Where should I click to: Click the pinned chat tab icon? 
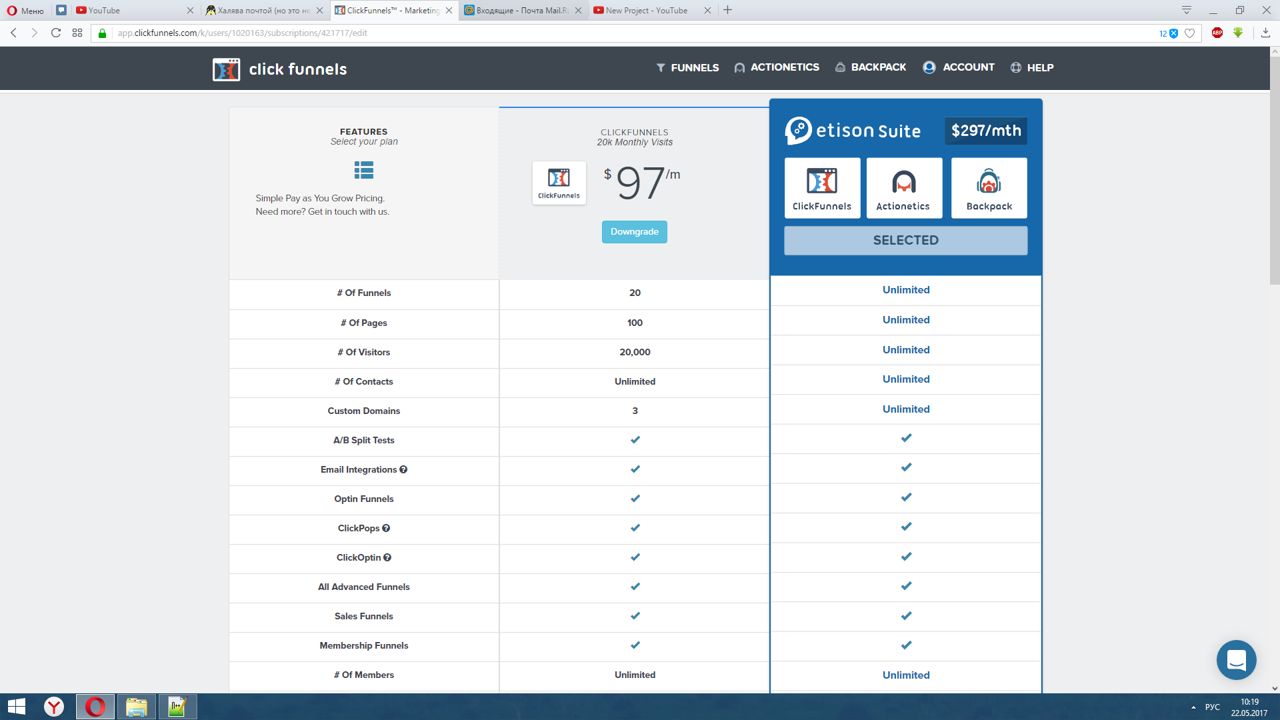point(61,10)
